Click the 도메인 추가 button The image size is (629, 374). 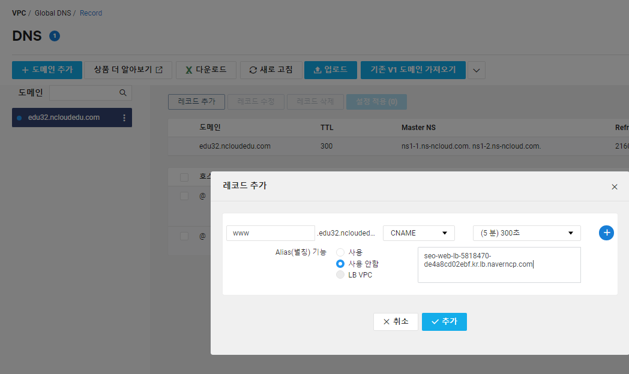pos(47,70)
